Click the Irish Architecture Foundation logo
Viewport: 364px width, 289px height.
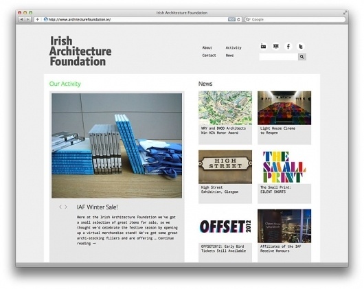click(80, 51)
